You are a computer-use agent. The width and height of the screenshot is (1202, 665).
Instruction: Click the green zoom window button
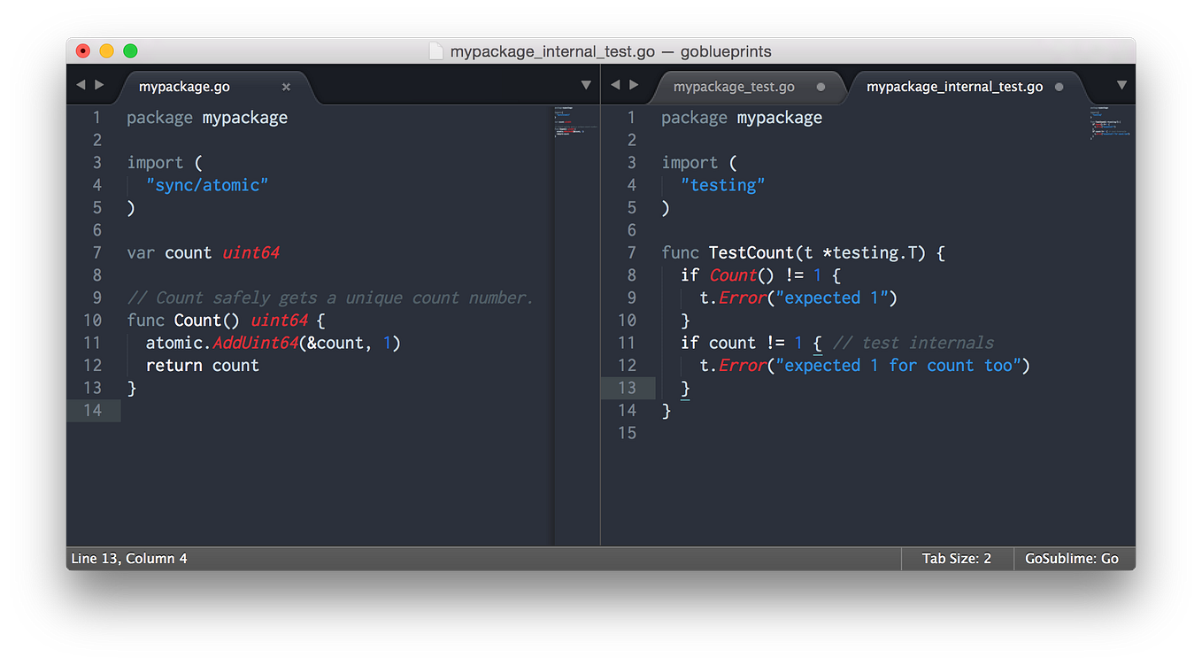pos(130,51)
